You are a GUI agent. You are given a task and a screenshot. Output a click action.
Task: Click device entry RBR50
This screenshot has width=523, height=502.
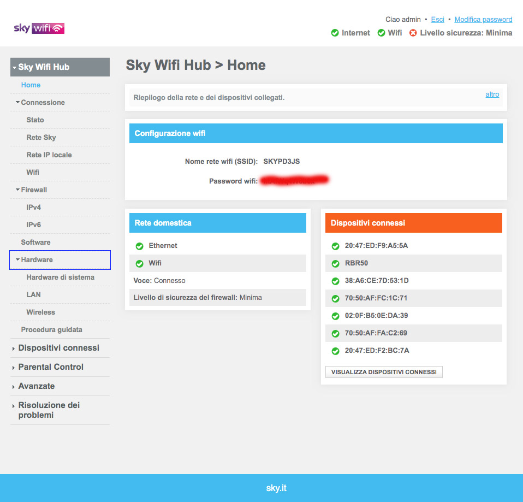tap(356, 263)
